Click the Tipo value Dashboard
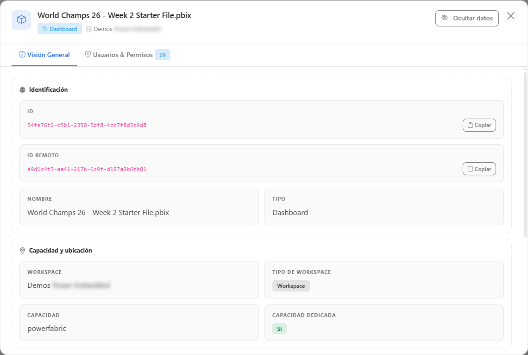 [290, 213]
